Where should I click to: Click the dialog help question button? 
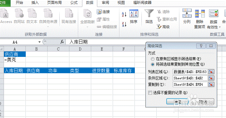[x=201, y=46]
